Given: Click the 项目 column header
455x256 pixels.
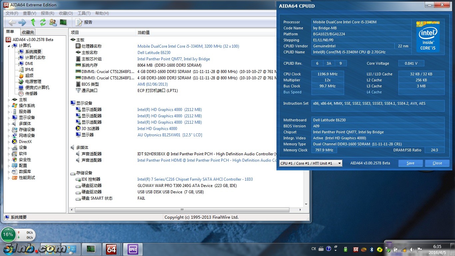Looking at the screenshot, I should coord(102,32).
